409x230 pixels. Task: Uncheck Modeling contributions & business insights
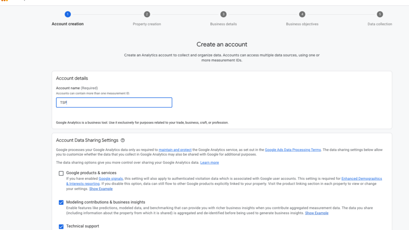[x=61, y=202]
